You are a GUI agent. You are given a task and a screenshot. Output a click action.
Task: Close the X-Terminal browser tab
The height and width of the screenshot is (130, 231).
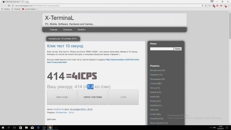pos(23,2)
